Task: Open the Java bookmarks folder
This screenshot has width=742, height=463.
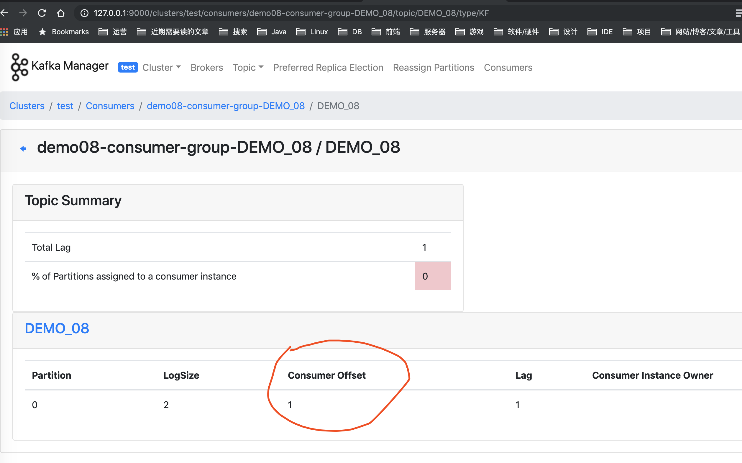Action: (x=272, y=32)
